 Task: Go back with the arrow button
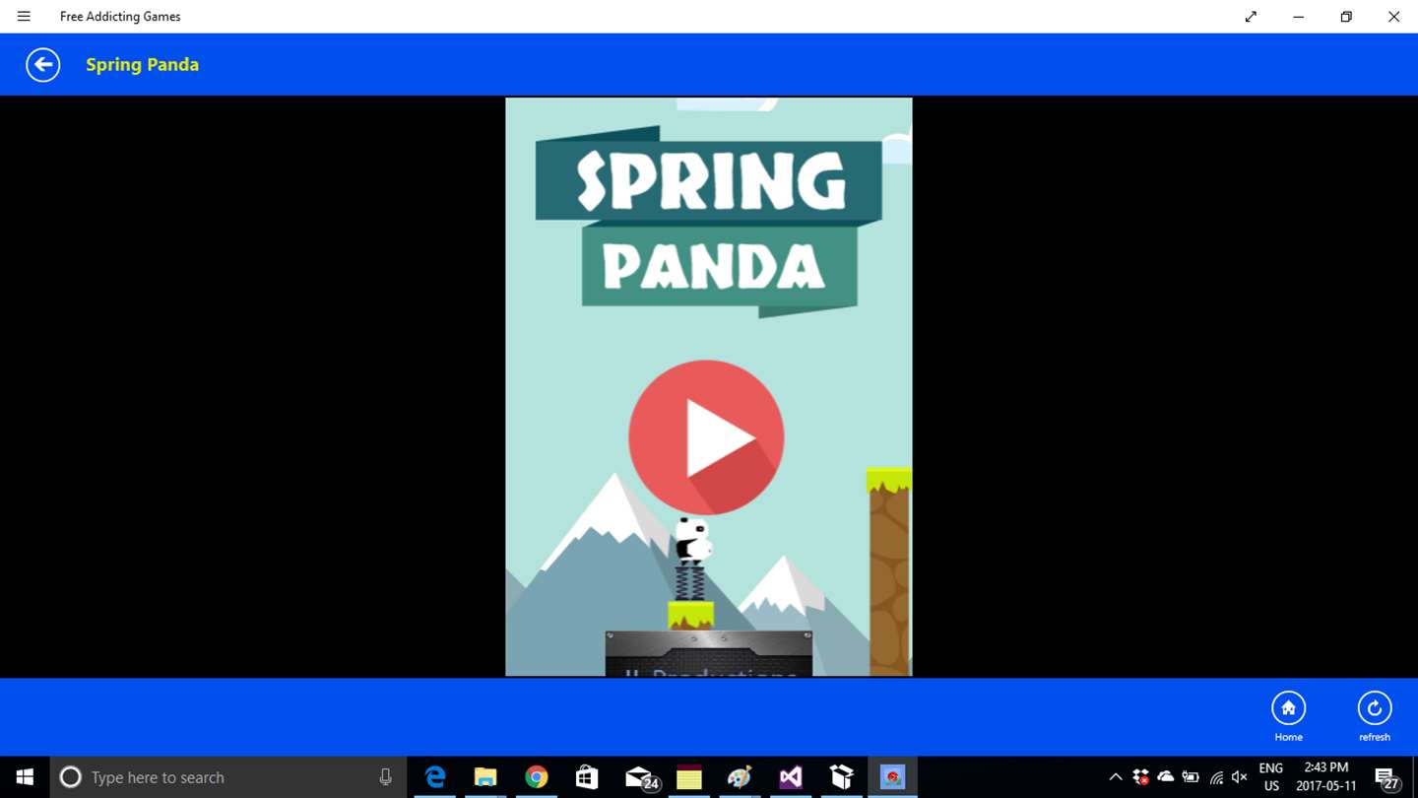[x=43, y=65]
